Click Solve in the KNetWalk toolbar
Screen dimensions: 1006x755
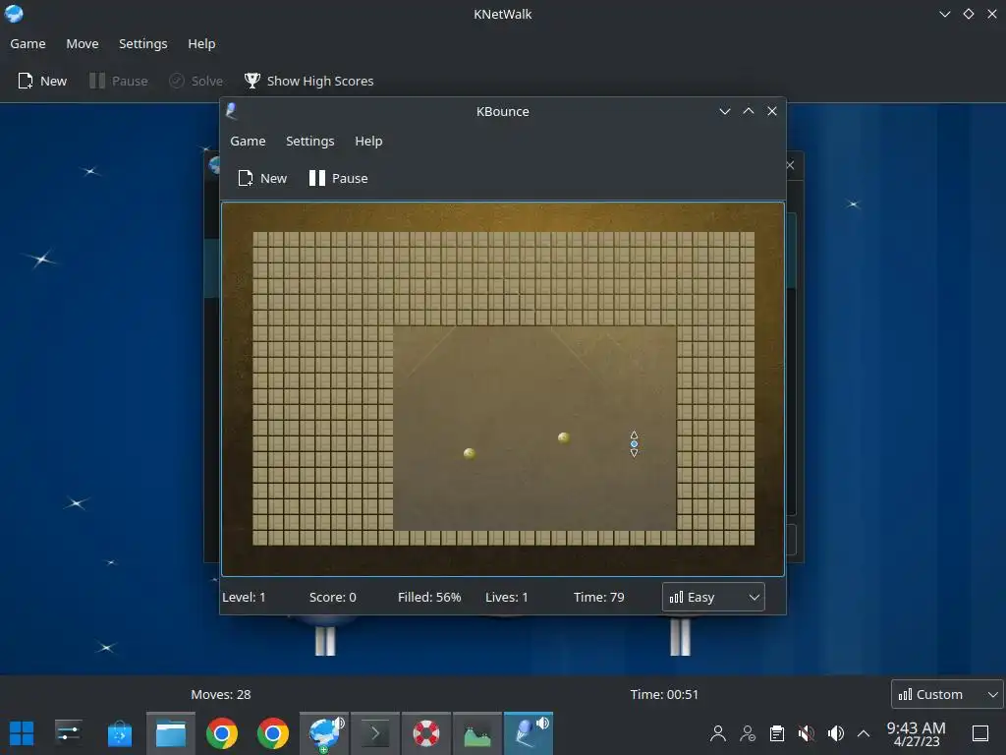coord(196,81)
